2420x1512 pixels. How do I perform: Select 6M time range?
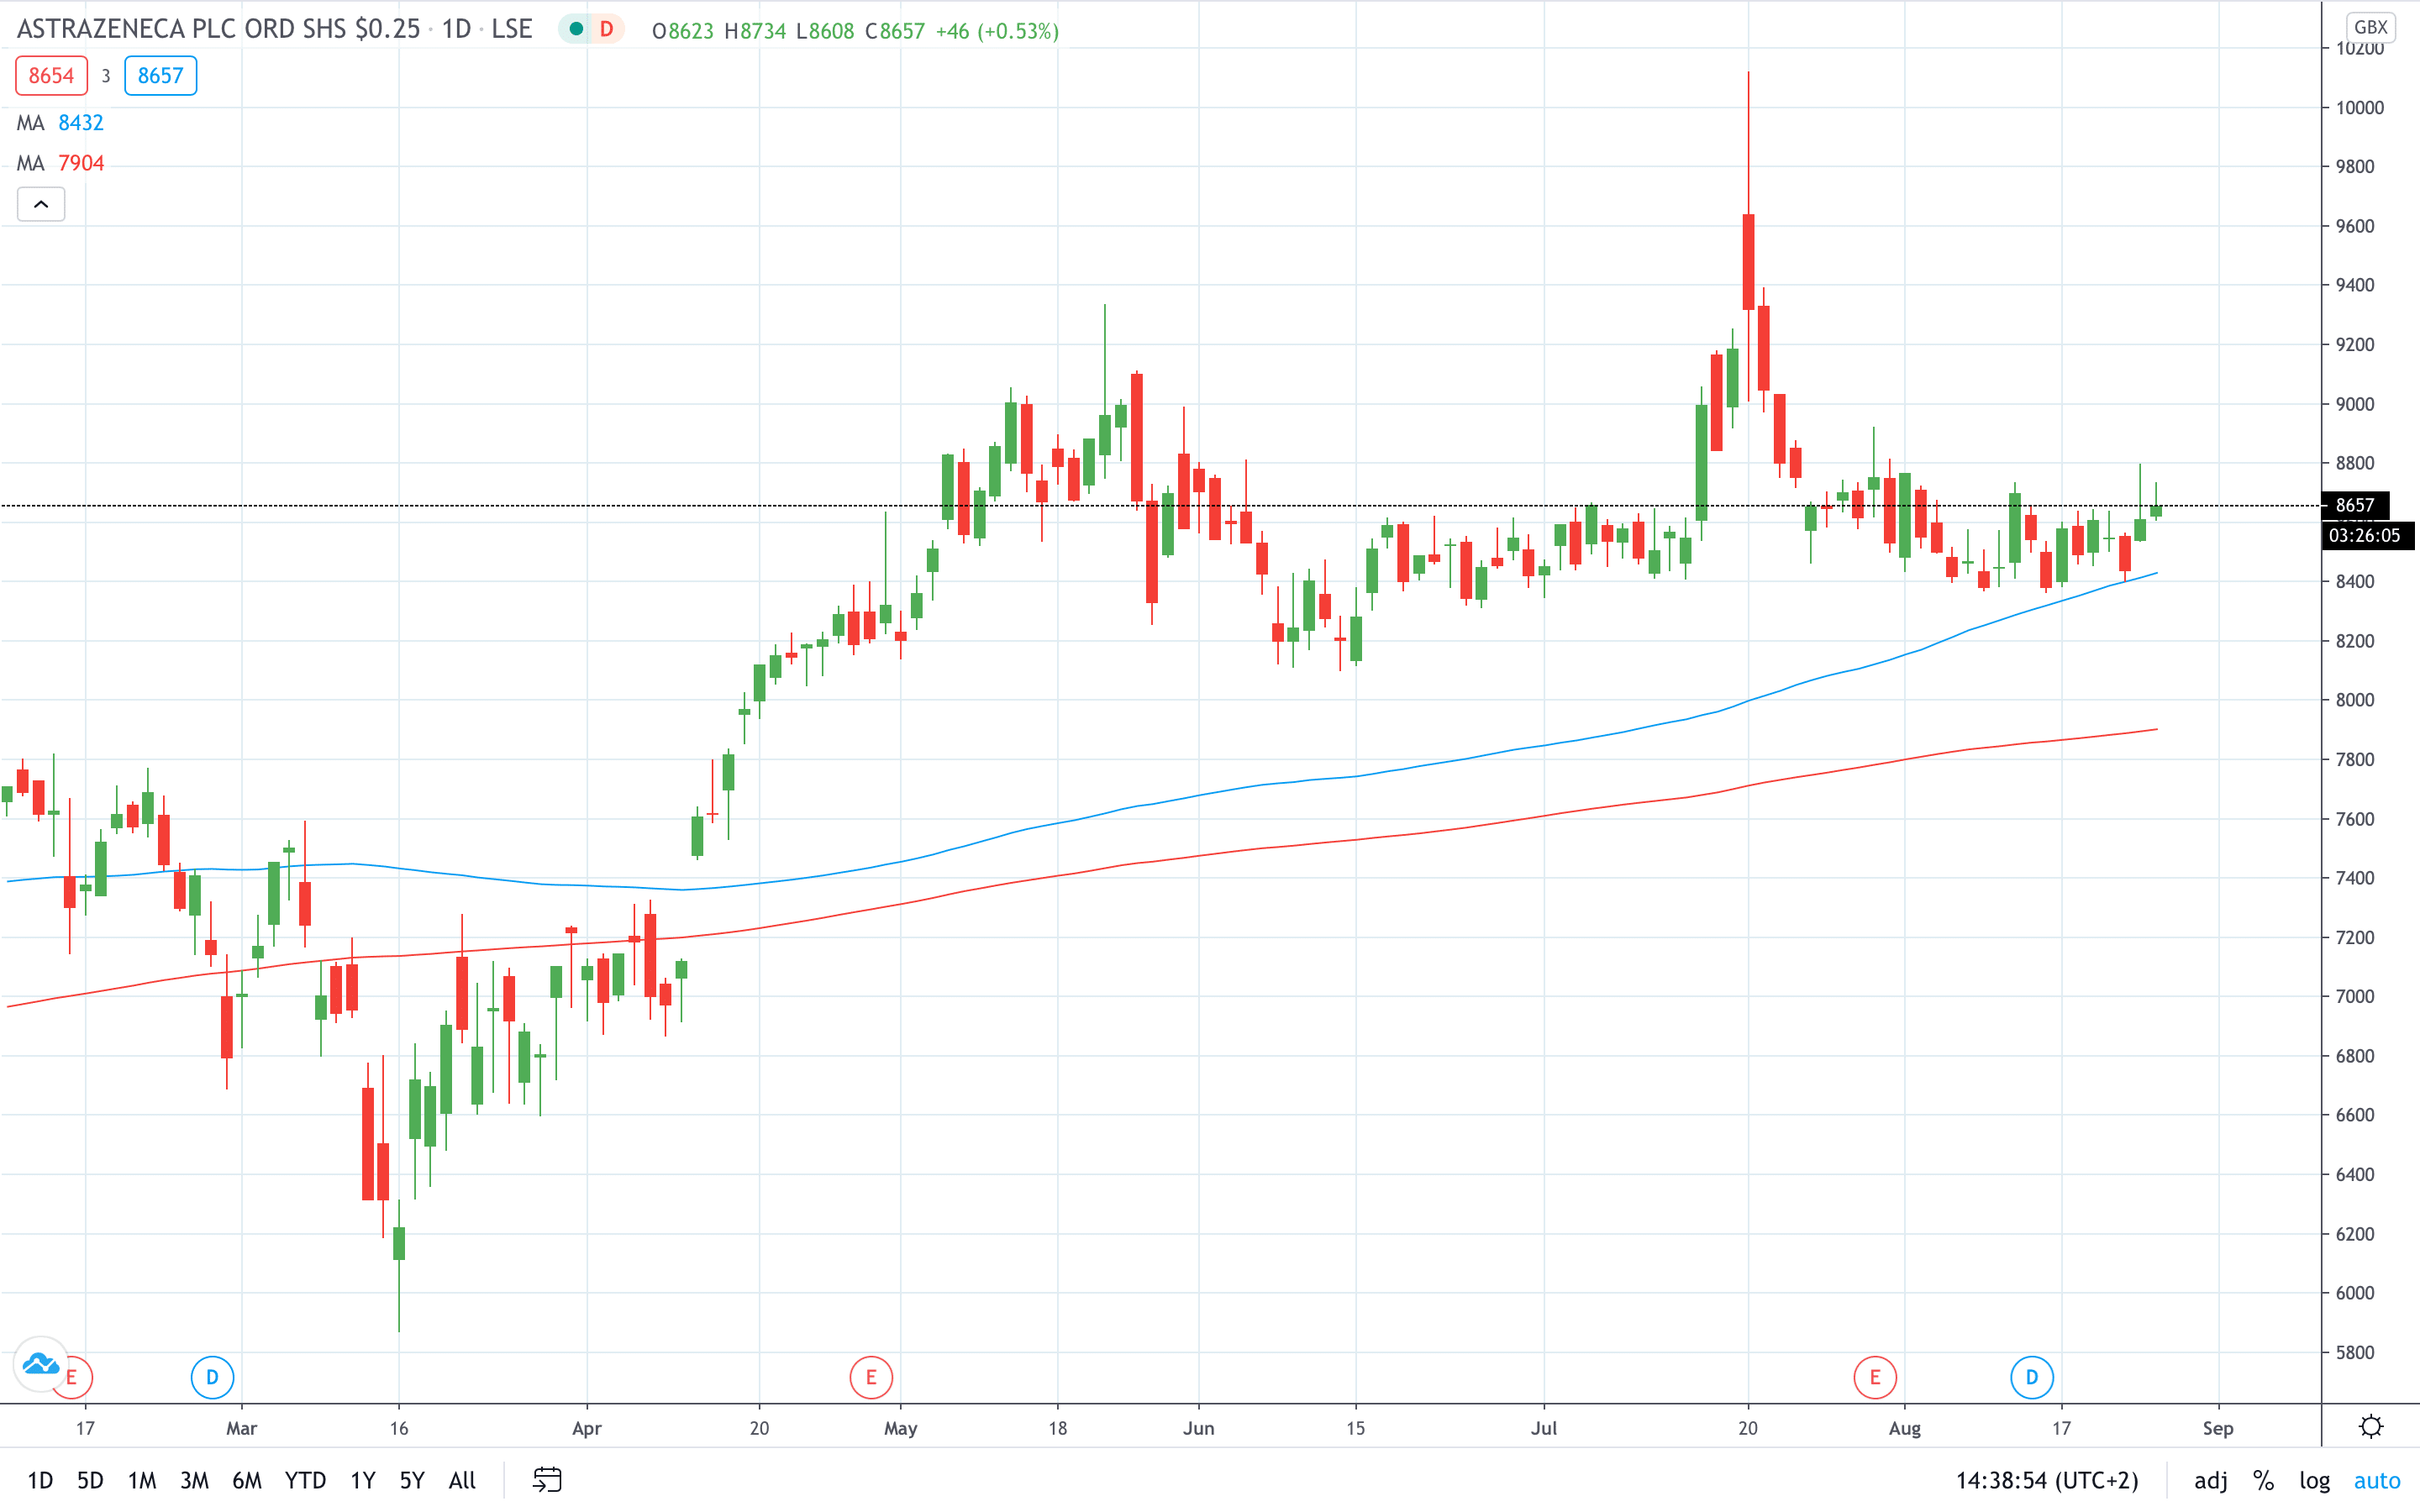[247, 1480]
